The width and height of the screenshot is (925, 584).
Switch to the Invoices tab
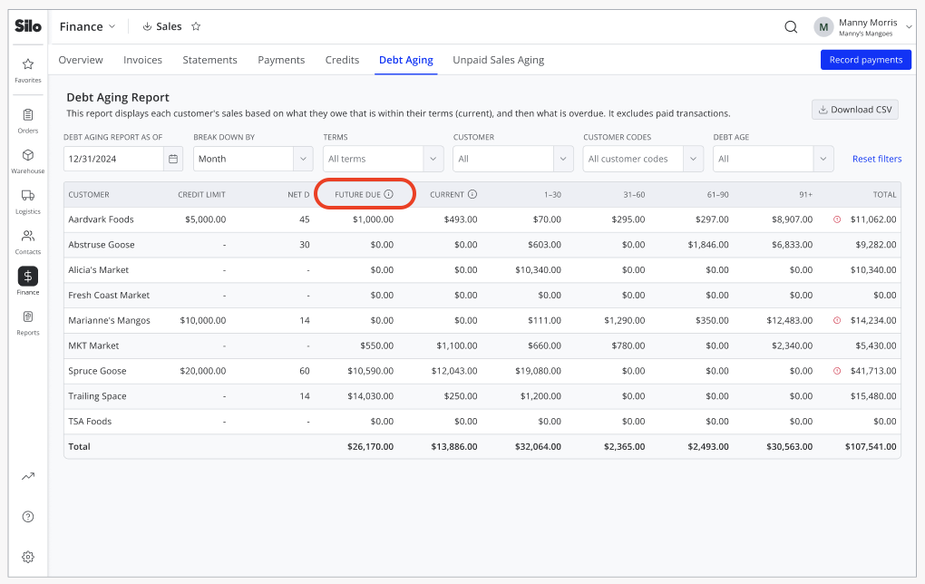click(x=142, y=60)
